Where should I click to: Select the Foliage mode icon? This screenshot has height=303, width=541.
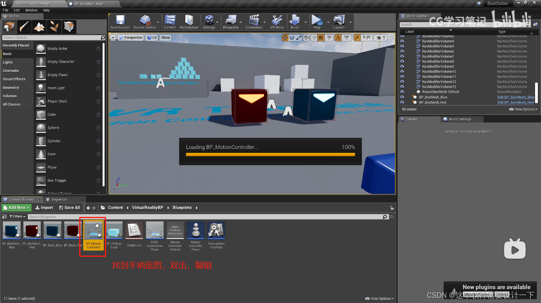click(x=54, y=27)
